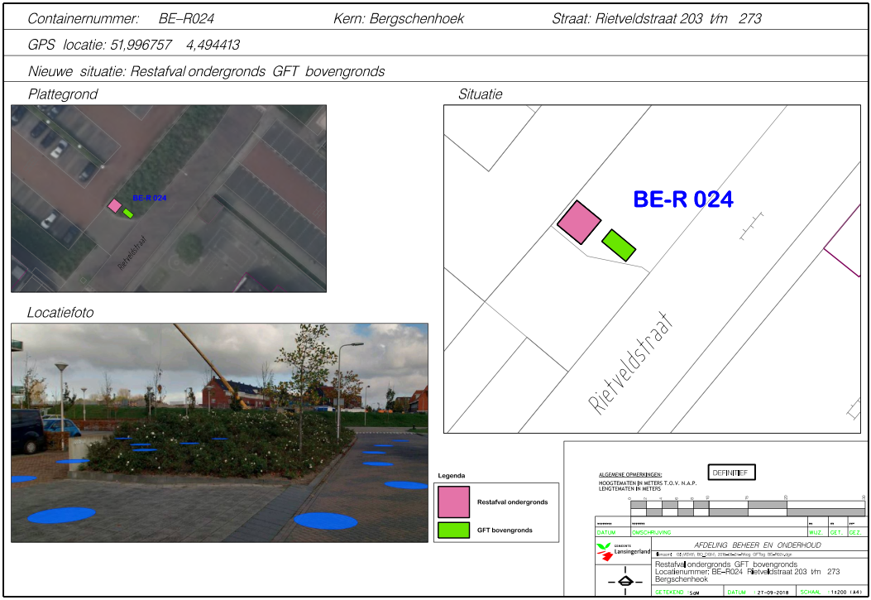Click the Rietveldstraat street label on the Situatie map
Viewport: 871px width, 600px height.
(631, 364)
